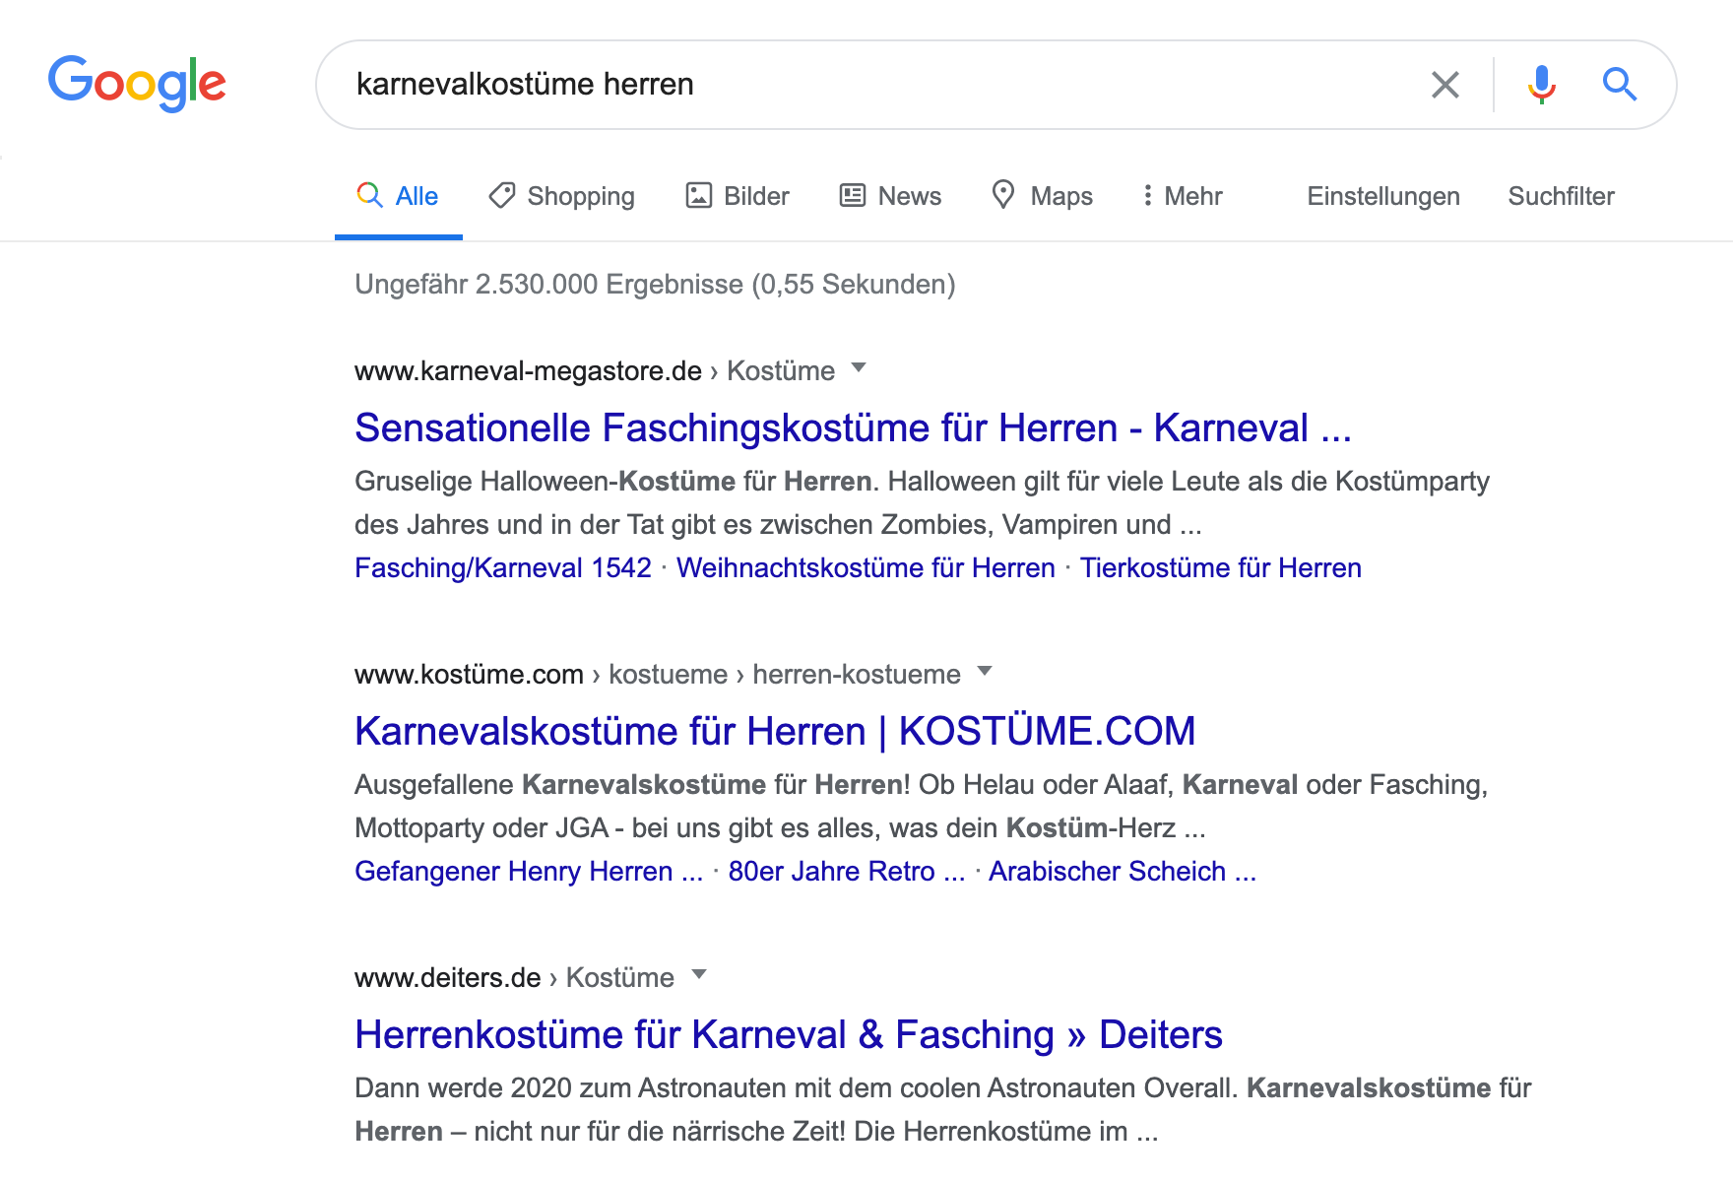1733x1182 pixels.
Task: Open dropdown arrow next to deiters.de
Action: [x=699, y=975]
